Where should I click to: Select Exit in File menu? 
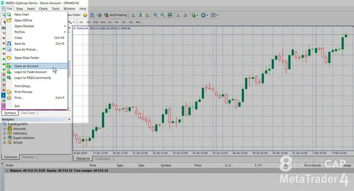click(37, 106)
